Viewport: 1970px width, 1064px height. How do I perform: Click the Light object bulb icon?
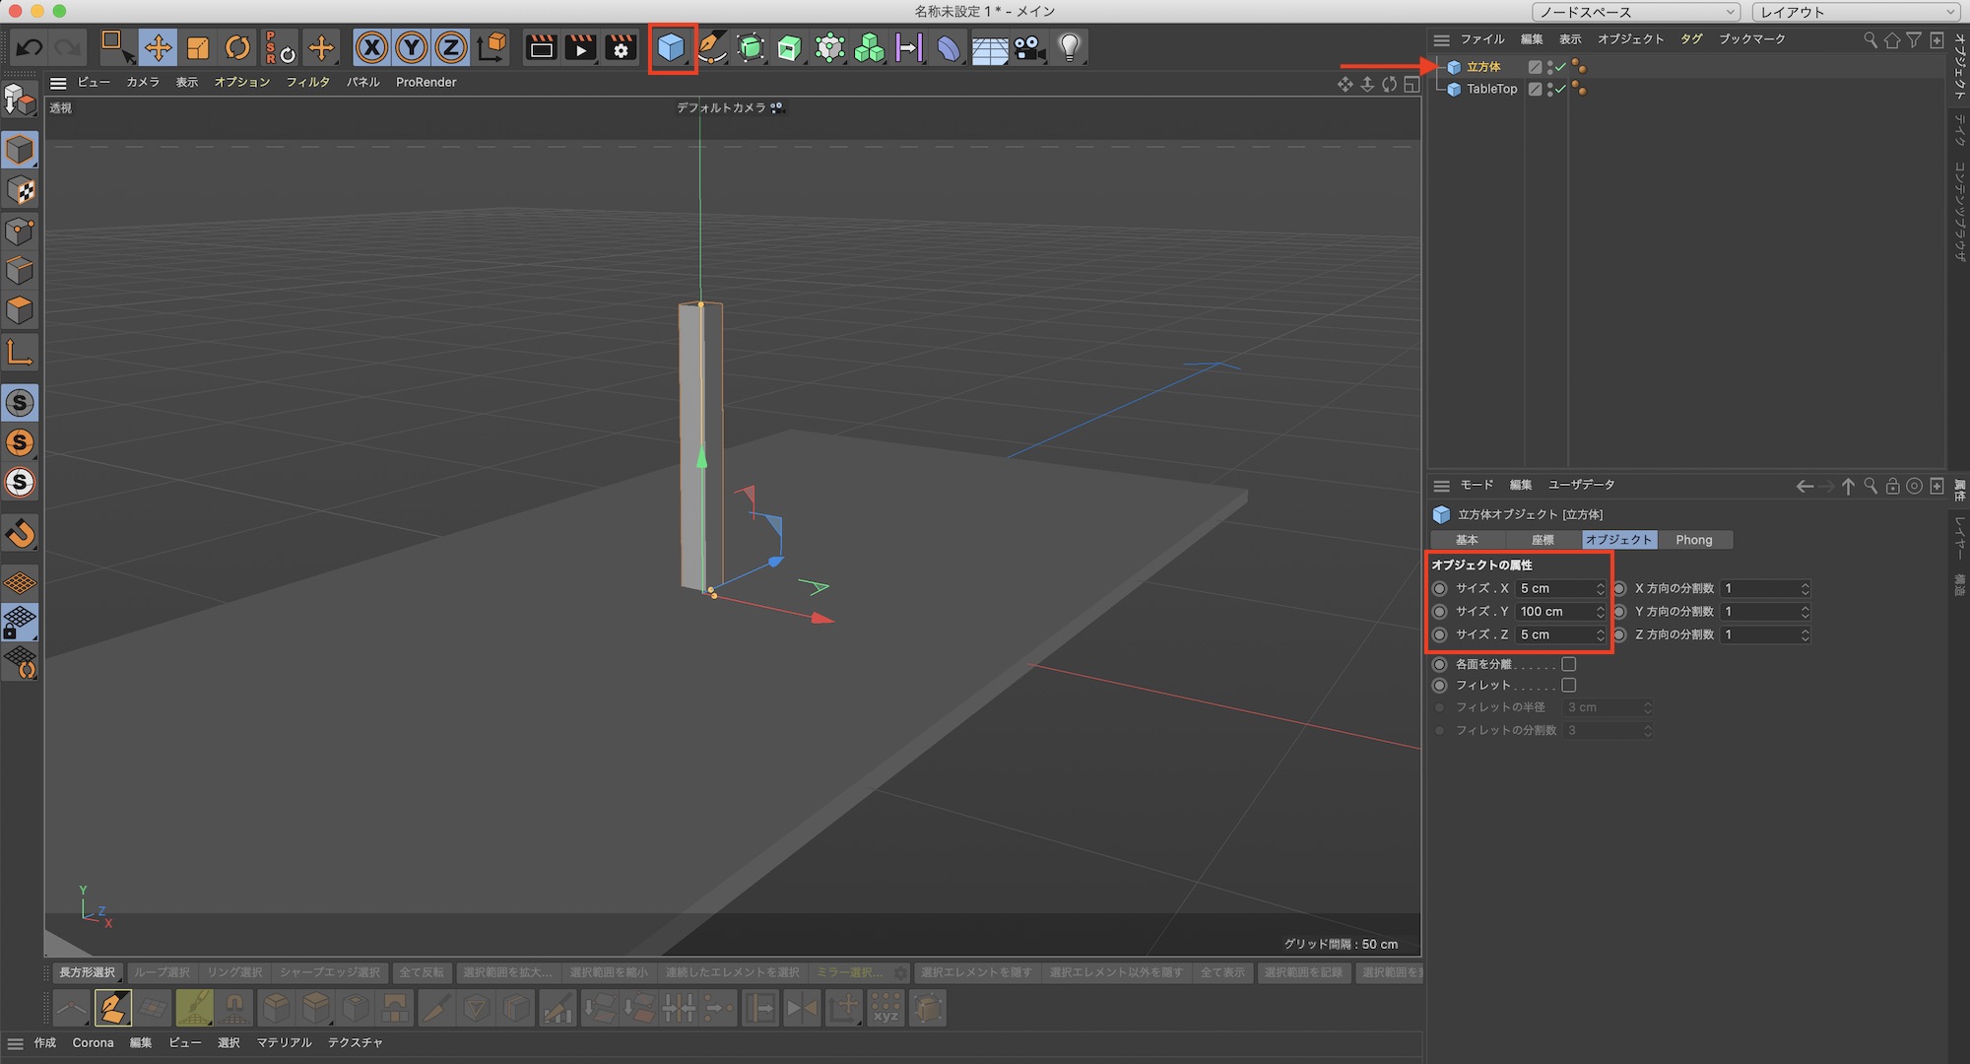[1070, 47]
